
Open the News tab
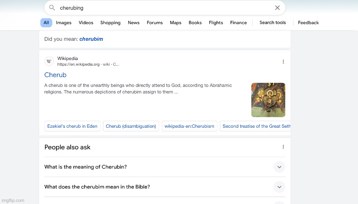(134, 22)
